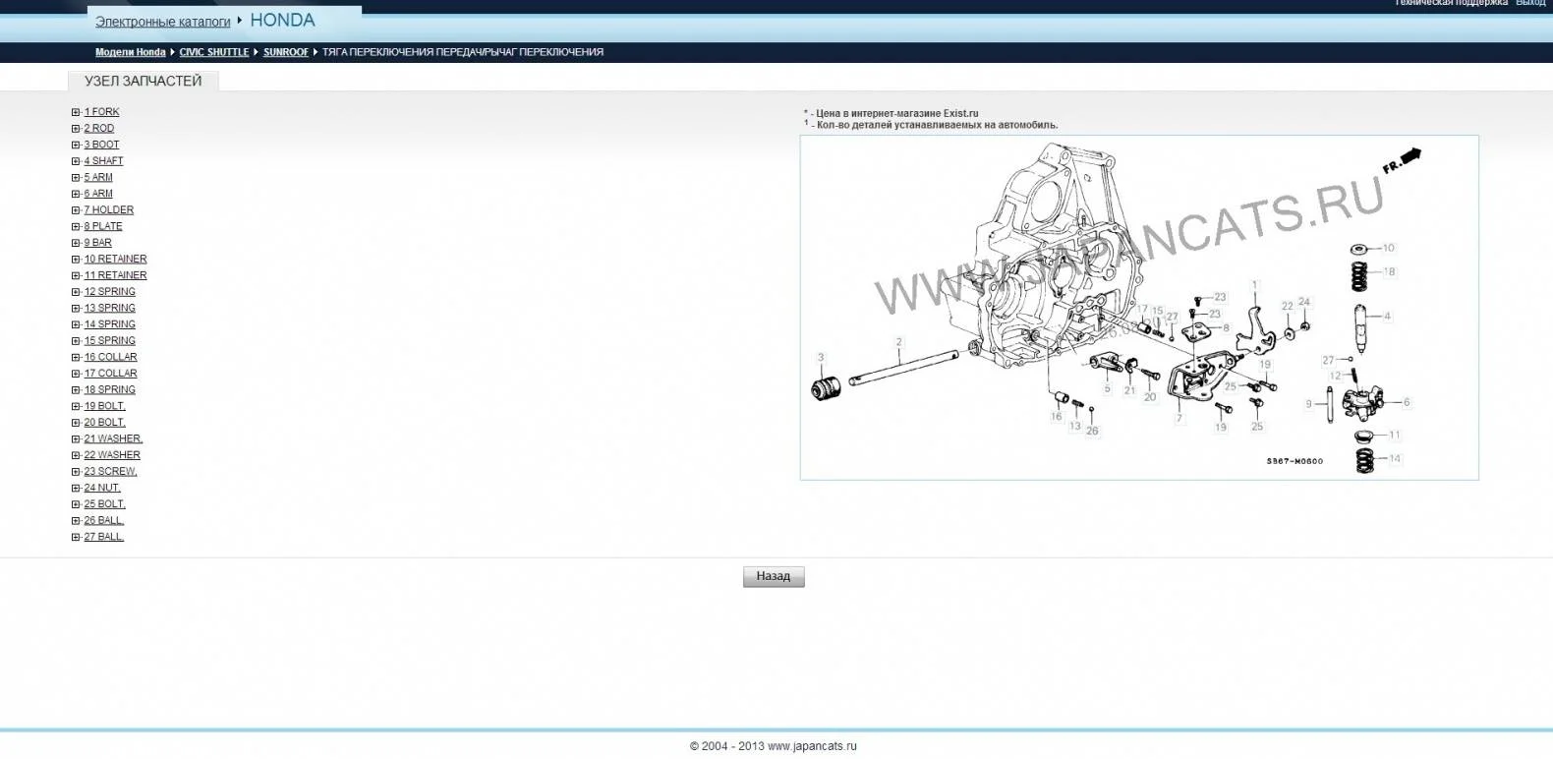View the '15 SPRING' part link
This screenshot has width=1553, height=759.
pyautogui.click(x=110, y=341)
